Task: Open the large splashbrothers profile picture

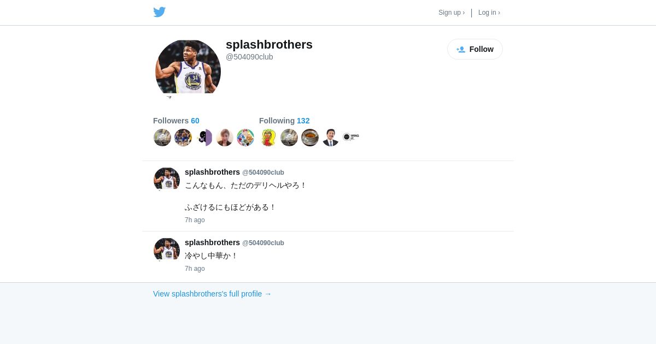Action: pyautogui.click(x=188, y=68)
